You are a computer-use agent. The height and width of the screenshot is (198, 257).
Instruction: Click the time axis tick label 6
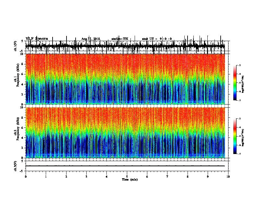[x=147, y=177]
